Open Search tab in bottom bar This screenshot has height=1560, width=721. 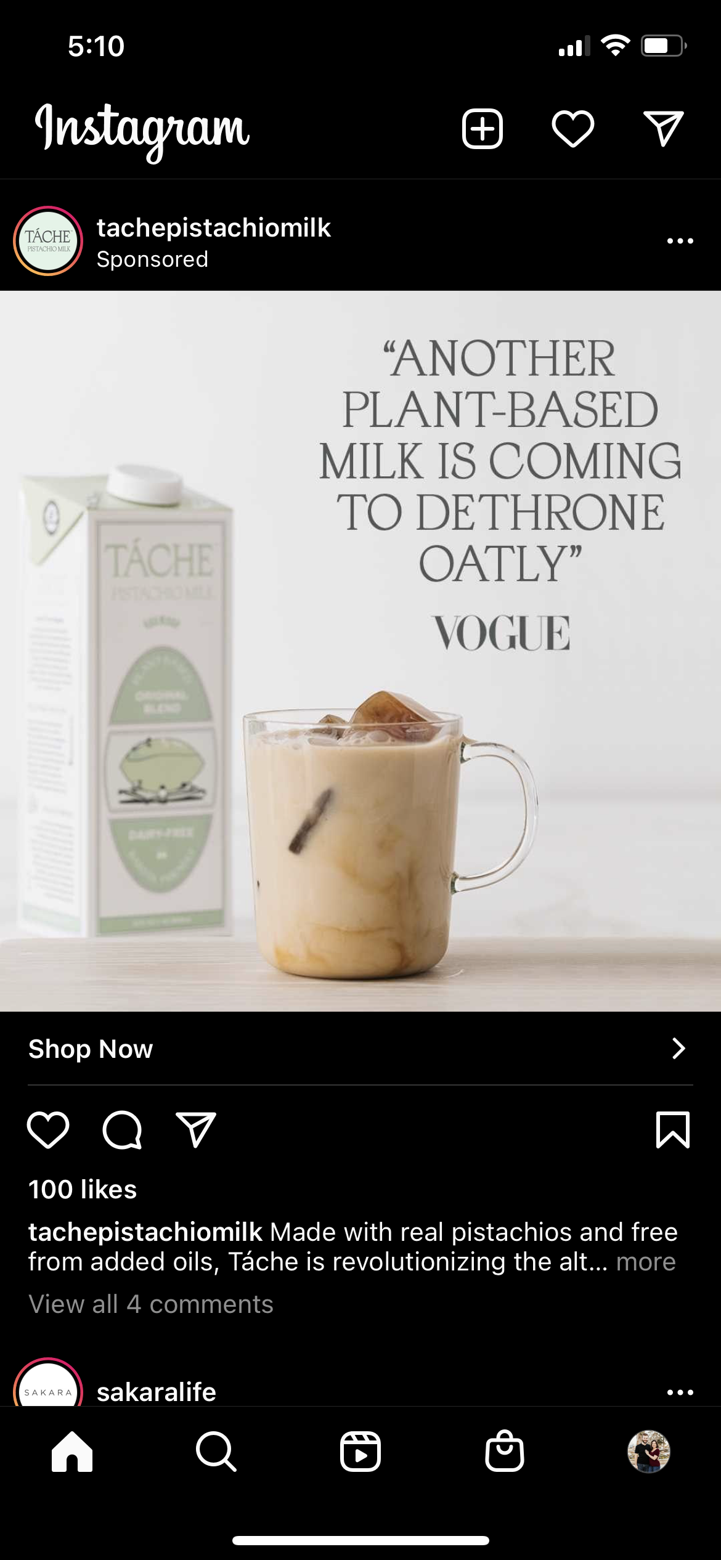216,1452
